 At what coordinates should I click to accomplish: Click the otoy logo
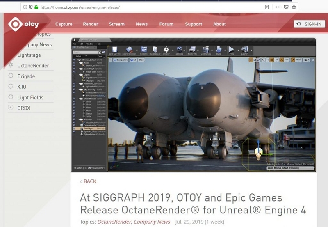coord(23,24)
